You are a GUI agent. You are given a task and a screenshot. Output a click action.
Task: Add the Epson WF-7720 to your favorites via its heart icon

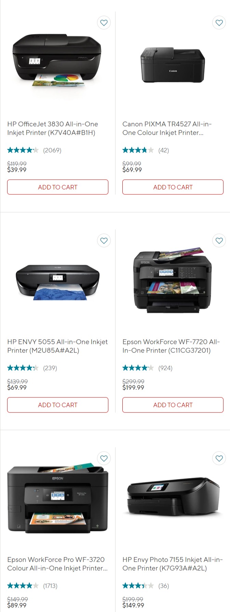click(x=219, y=241)
